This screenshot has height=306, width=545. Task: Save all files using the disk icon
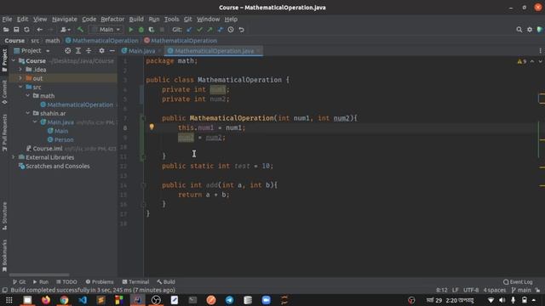(16, 30)
